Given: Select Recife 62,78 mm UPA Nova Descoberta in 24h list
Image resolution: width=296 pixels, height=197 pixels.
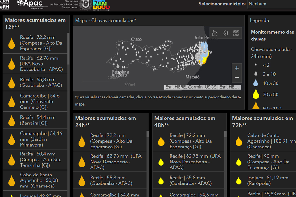Looking at the screenshot, I should (110, 162).
